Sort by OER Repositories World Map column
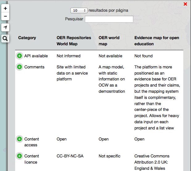This screenshot has width=191, height=171. pyautogui.click(x=74, y=41)
